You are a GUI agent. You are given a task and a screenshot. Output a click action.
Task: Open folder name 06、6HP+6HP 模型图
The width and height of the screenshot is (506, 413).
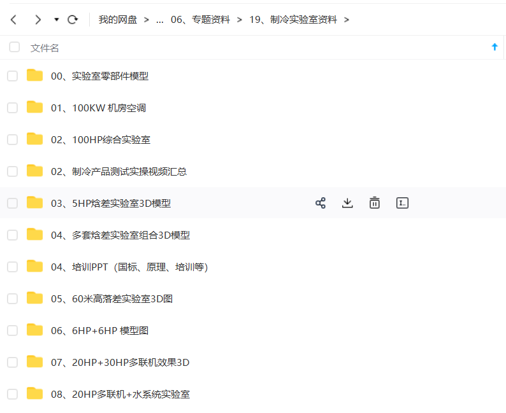point(99,330)
